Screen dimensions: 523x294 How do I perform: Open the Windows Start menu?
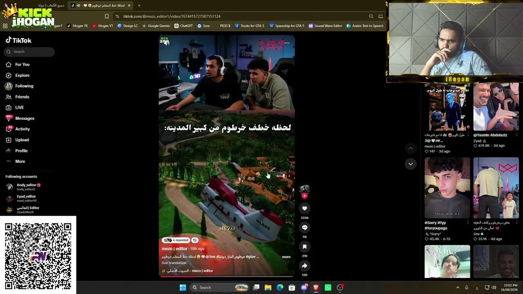[183, 287]
